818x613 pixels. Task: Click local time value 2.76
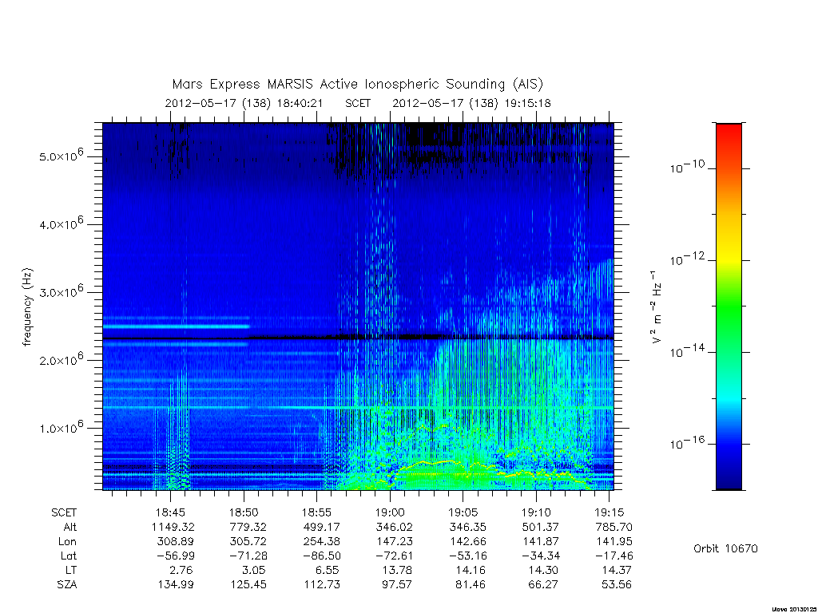(x=181, y=570)
